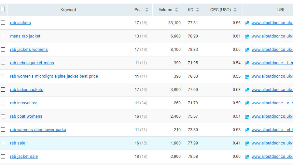Select CPC value 0.41

(237, 143)
